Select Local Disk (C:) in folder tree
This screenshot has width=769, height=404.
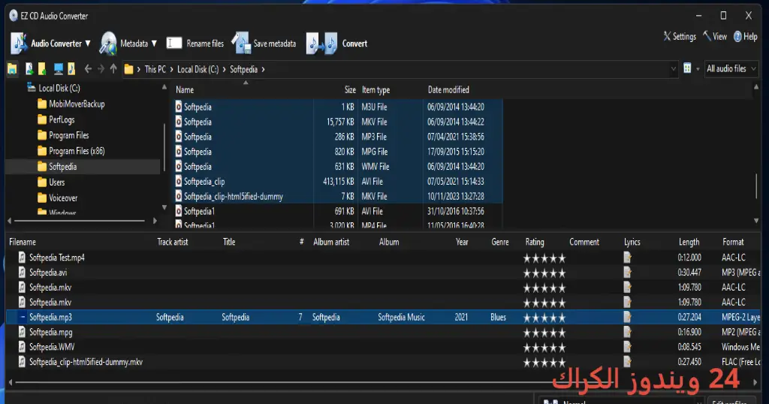pyautogui.click(x=59, y=89)
